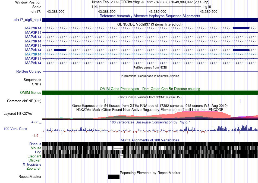
Task: Open 'Short Genetic Variants from dbSNP release 155' title
Action: (150, 97)
